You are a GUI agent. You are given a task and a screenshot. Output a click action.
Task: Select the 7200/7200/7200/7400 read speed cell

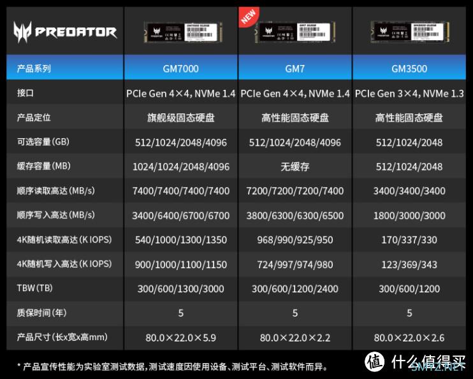tap(295, 191)
